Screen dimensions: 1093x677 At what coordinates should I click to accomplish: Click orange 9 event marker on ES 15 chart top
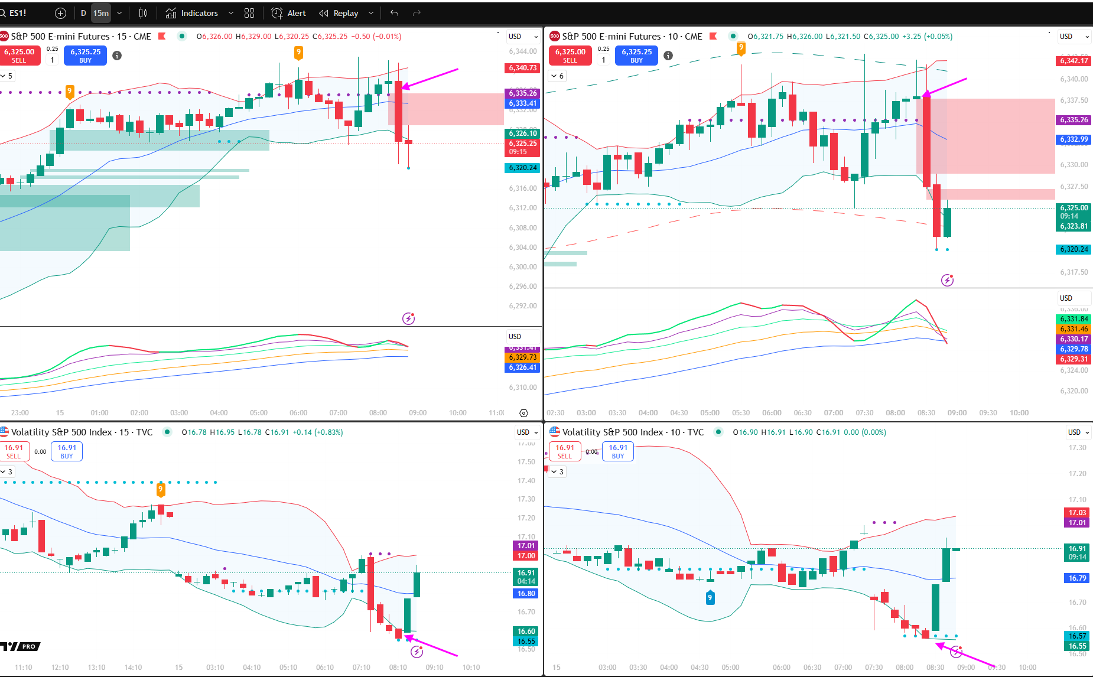point(298,53)
